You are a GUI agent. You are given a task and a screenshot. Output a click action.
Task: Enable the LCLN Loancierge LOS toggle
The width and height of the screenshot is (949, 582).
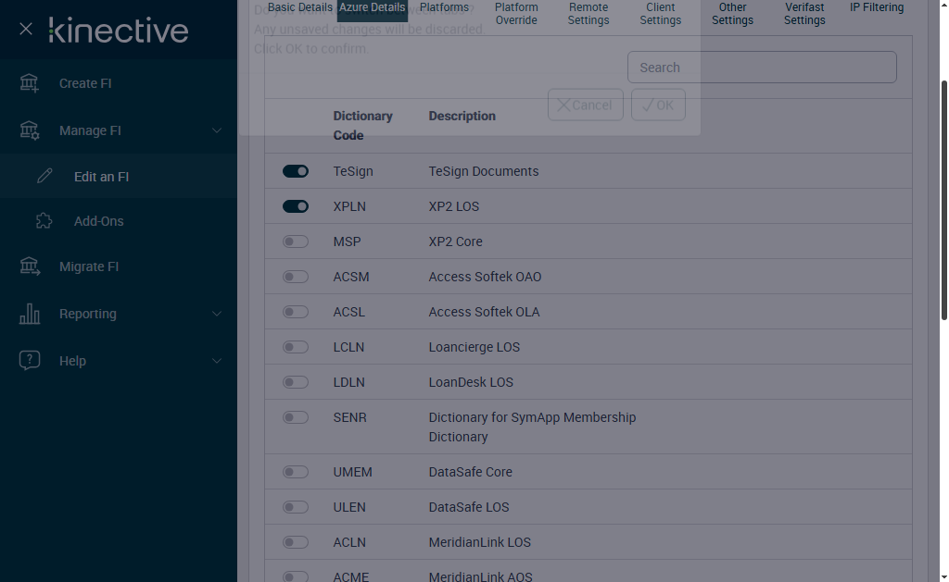pyautogui.click(x=296, y=347)
